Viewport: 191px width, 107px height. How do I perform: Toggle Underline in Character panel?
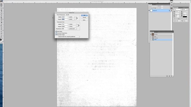point(185,19)
